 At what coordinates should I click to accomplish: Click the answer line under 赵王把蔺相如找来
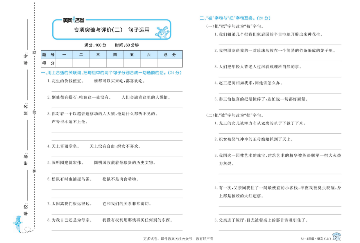click(280, 93)
